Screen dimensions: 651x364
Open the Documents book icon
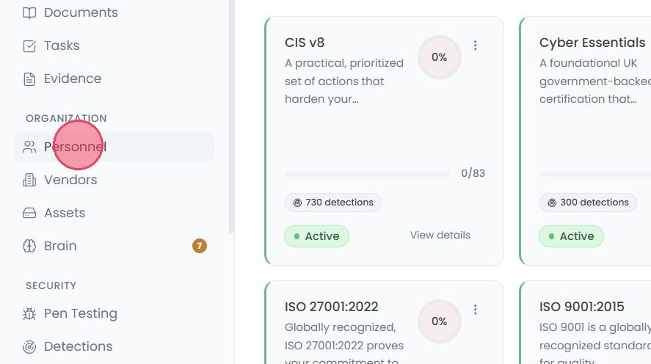pyautogui.click(x=29, y=13)
